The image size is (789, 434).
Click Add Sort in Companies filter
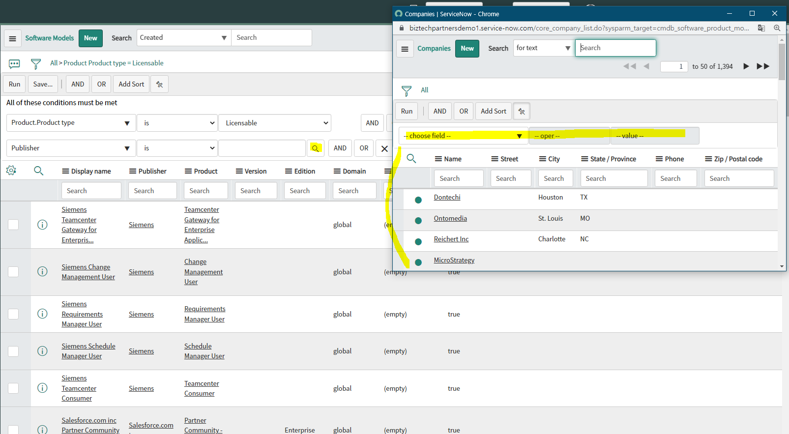[493, 111]
